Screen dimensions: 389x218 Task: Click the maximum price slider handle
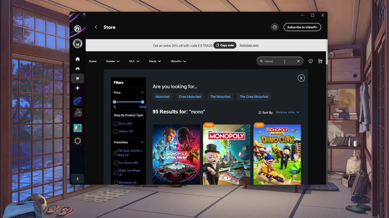143,102
